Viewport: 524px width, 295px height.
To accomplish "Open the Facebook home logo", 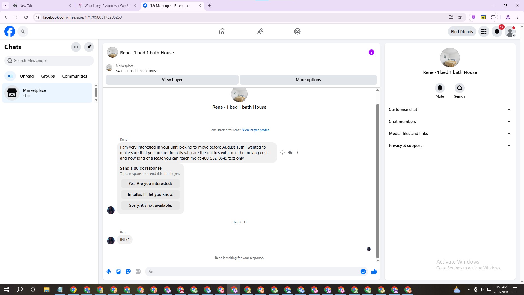I will (x=10, y=31).
